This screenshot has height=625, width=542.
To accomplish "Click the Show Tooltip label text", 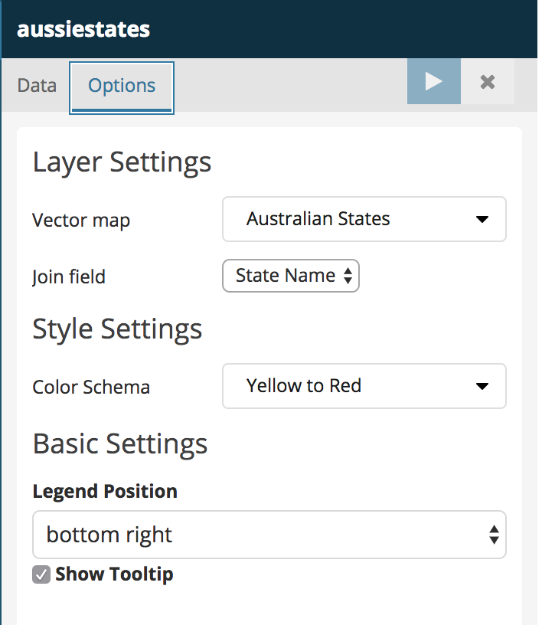I will (x=114, y=574).
